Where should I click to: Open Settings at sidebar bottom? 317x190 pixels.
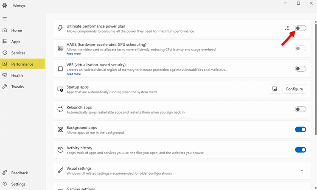(18, 184)
